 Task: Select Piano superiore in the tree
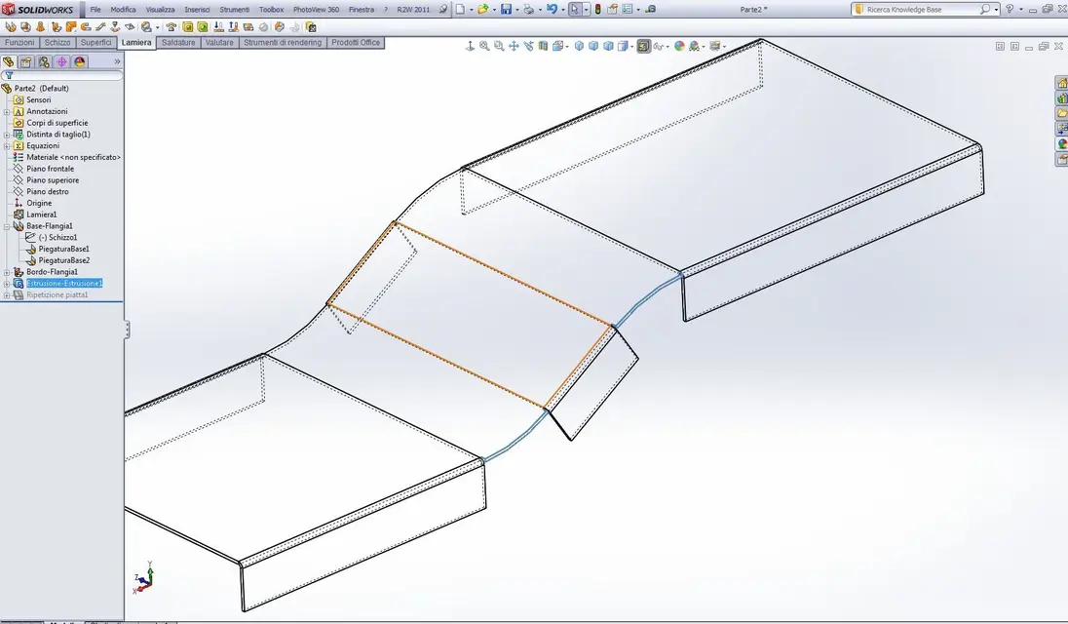(53, 180)
